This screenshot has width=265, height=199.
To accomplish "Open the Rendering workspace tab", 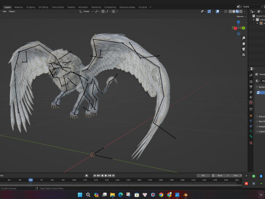I will 96,7.
